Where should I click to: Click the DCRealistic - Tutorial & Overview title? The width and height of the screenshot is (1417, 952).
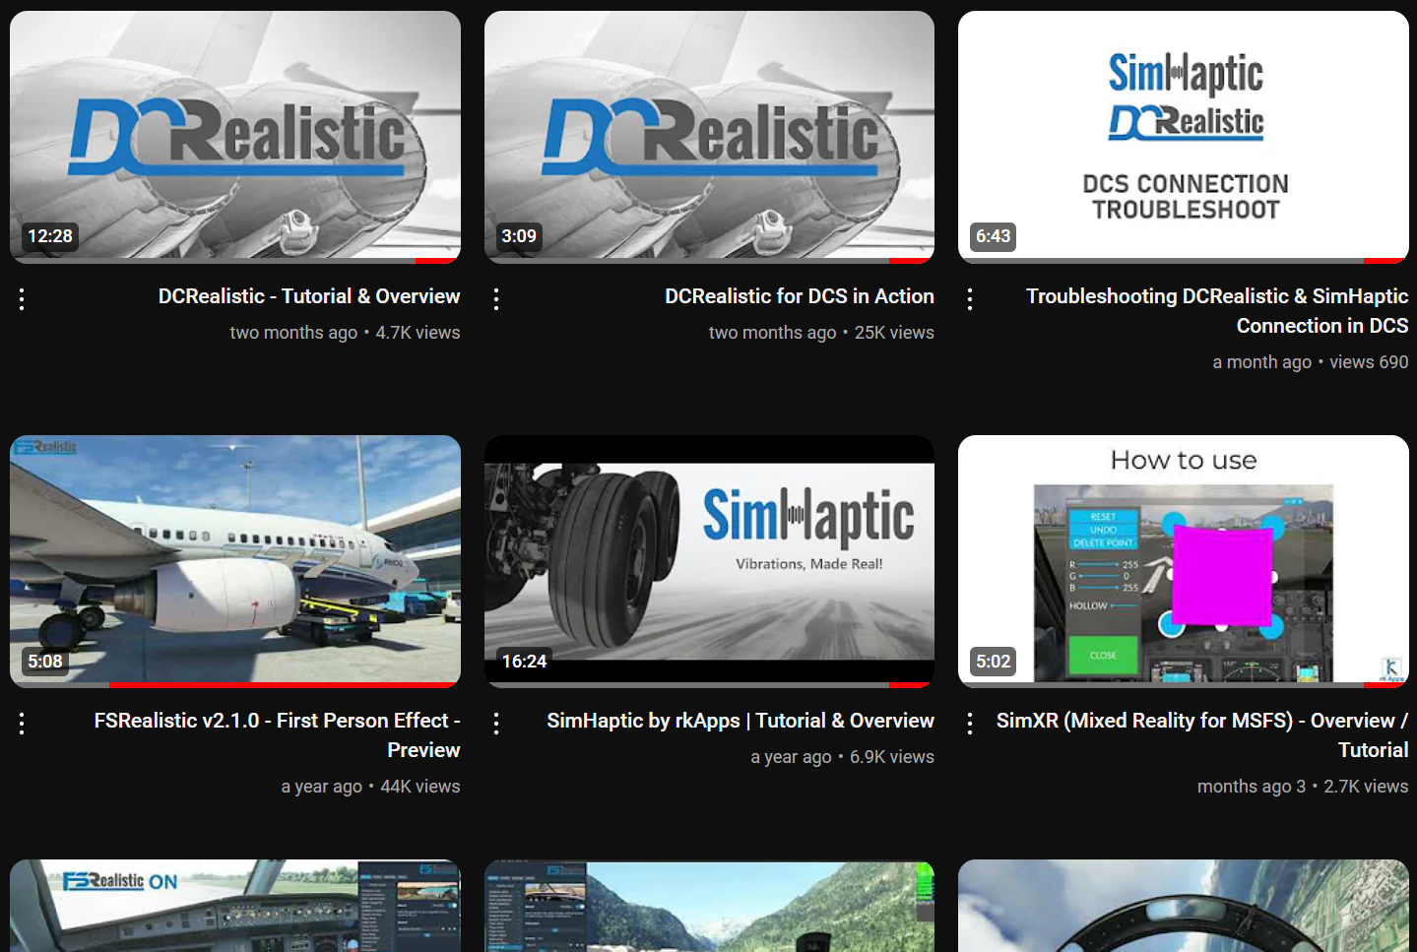[x=308, y=296]
